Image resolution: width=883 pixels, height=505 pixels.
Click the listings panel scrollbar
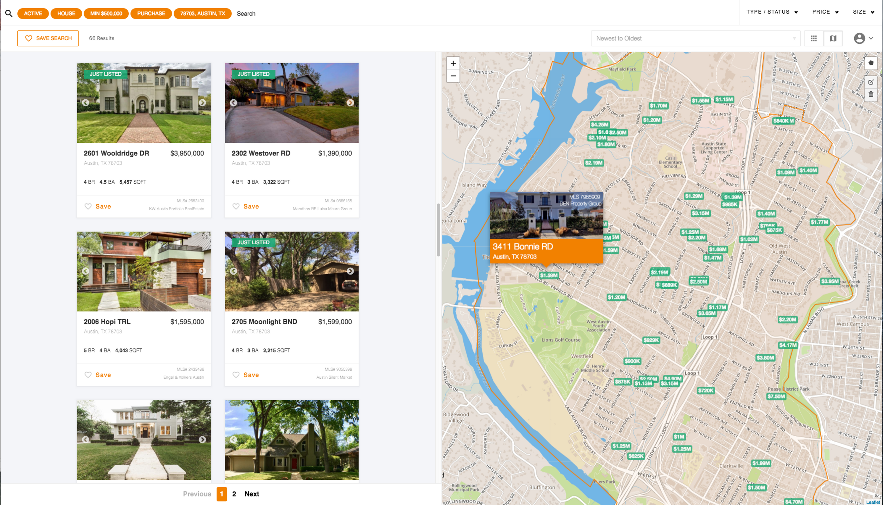pos(438,230)
